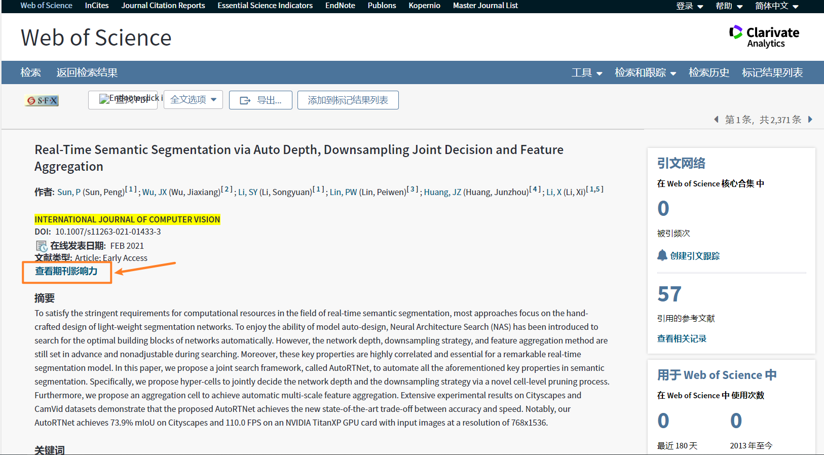The width and height of the screenshot is (824, 455).
Task: Click the Web of Science main title
Action: pos(96,38)
